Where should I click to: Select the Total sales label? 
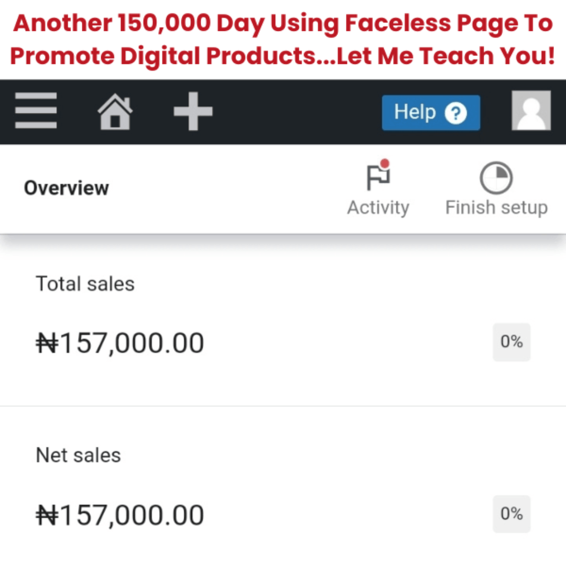(85, 284)
